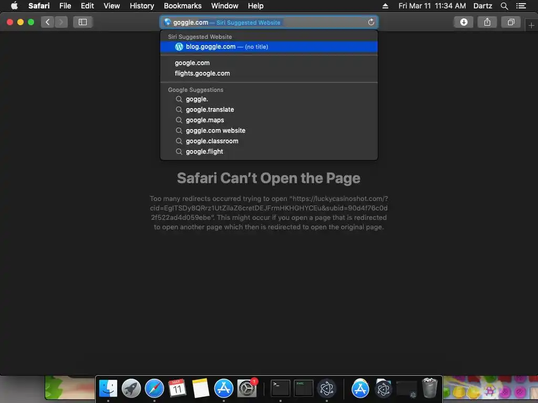Click inside the address bar field
The height and width of the screenshot is (403, 538).
click(269, 22)
